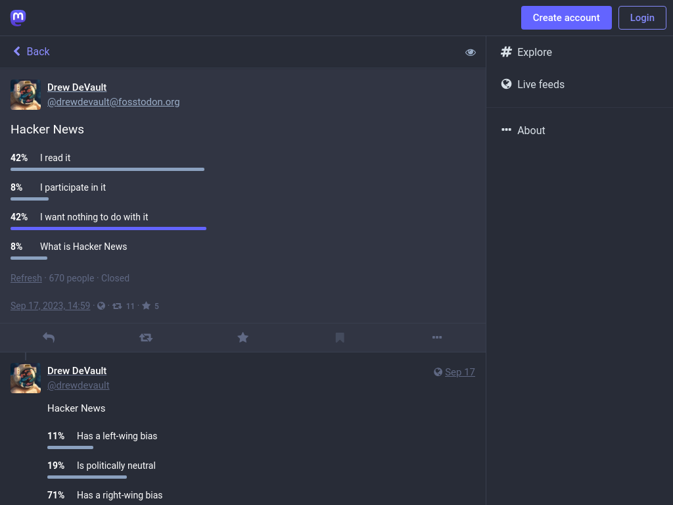673x505 pixels.
Task: Open the Sep 17, 2023, 14:59 timestamp link
Action: pos(50,305)
